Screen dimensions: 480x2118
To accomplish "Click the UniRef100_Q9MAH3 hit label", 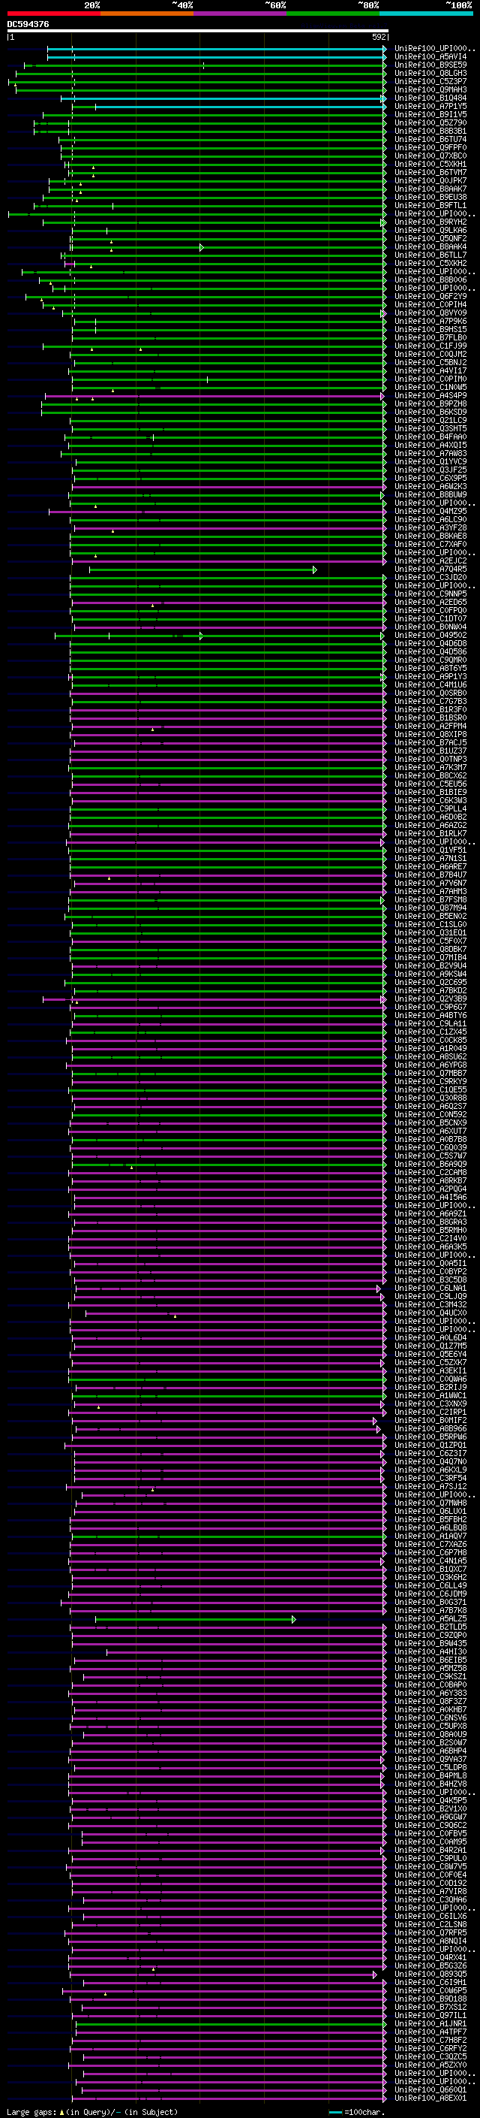I will [430, 89].
